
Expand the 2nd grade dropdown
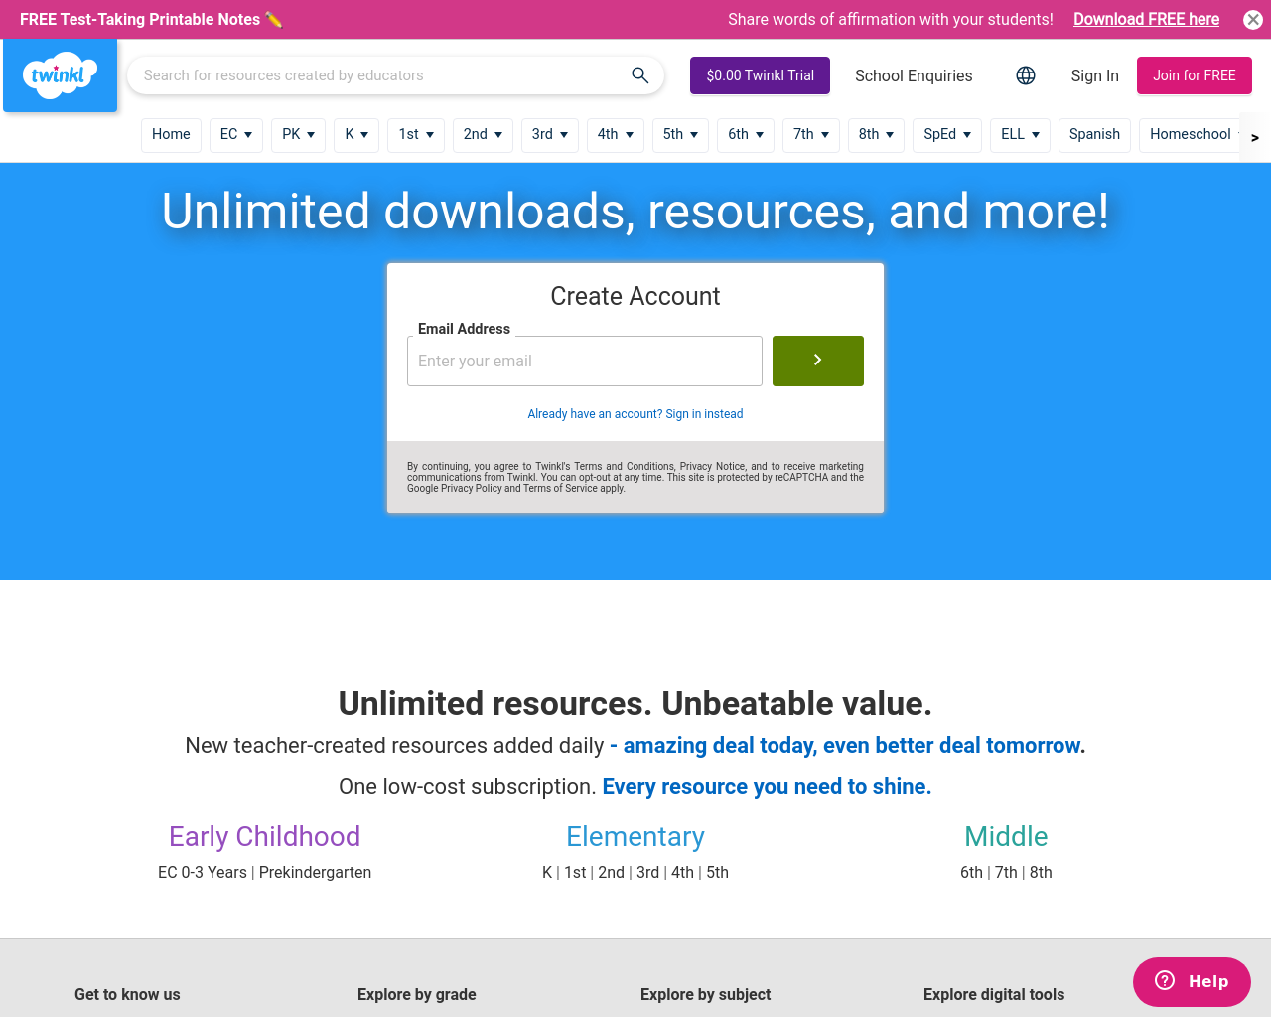[483, 134]
